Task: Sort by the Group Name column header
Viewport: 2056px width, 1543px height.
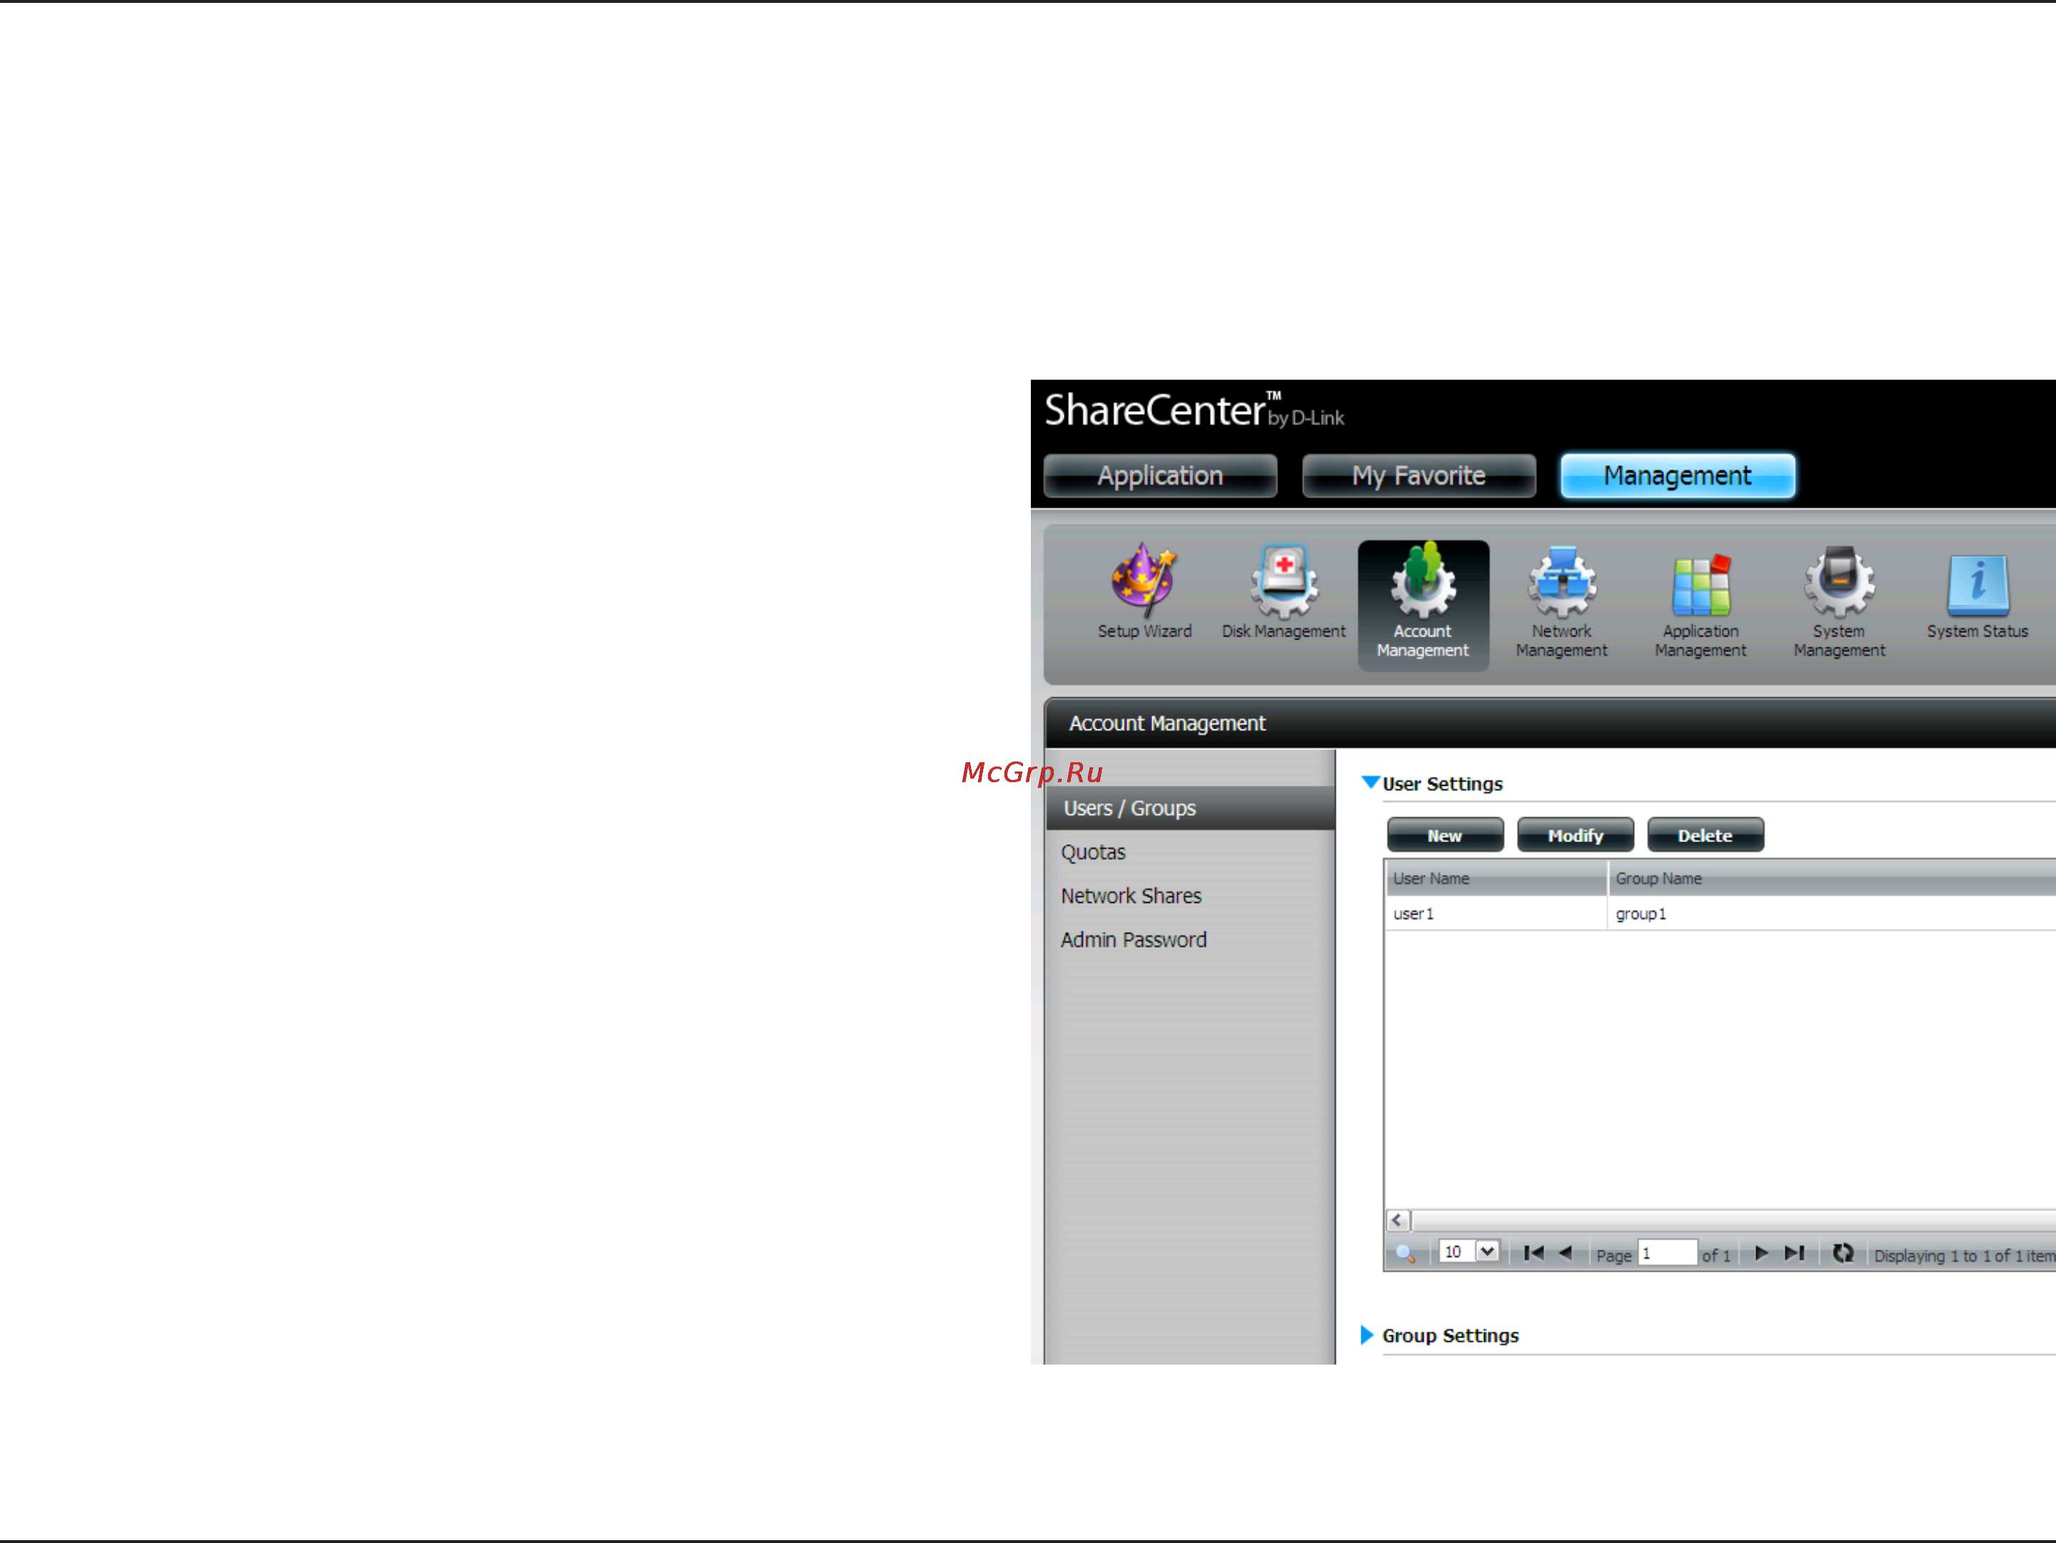Action: [x=1831, y=878]
